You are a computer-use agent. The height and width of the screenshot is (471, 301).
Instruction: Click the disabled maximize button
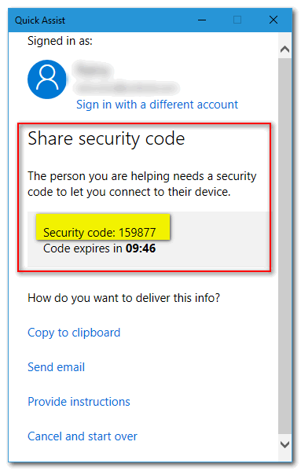(x=237, y=20)
